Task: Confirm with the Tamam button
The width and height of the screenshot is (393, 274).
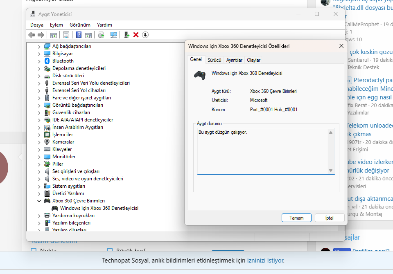Action: pos(296,218)
